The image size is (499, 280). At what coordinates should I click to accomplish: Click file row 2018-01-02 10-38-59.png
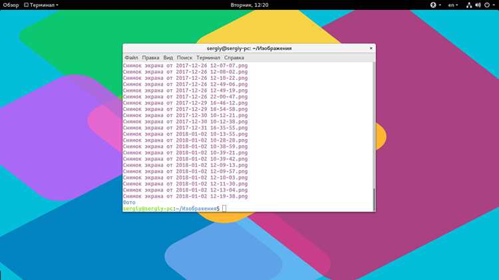click(185, 146)
